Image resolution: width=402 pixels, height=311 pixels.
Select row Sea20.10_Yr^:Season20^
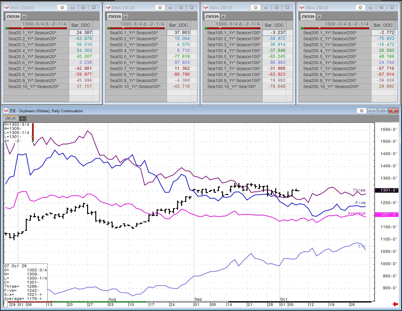tap(36, 86)
